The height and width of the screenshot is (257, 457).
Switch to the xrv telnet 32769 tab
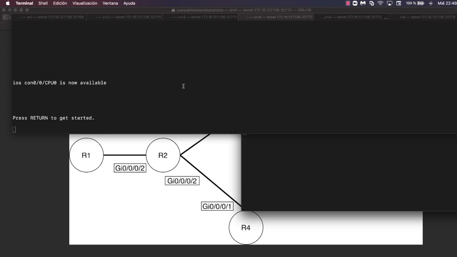pyautogui.click(x=49, y=17)
